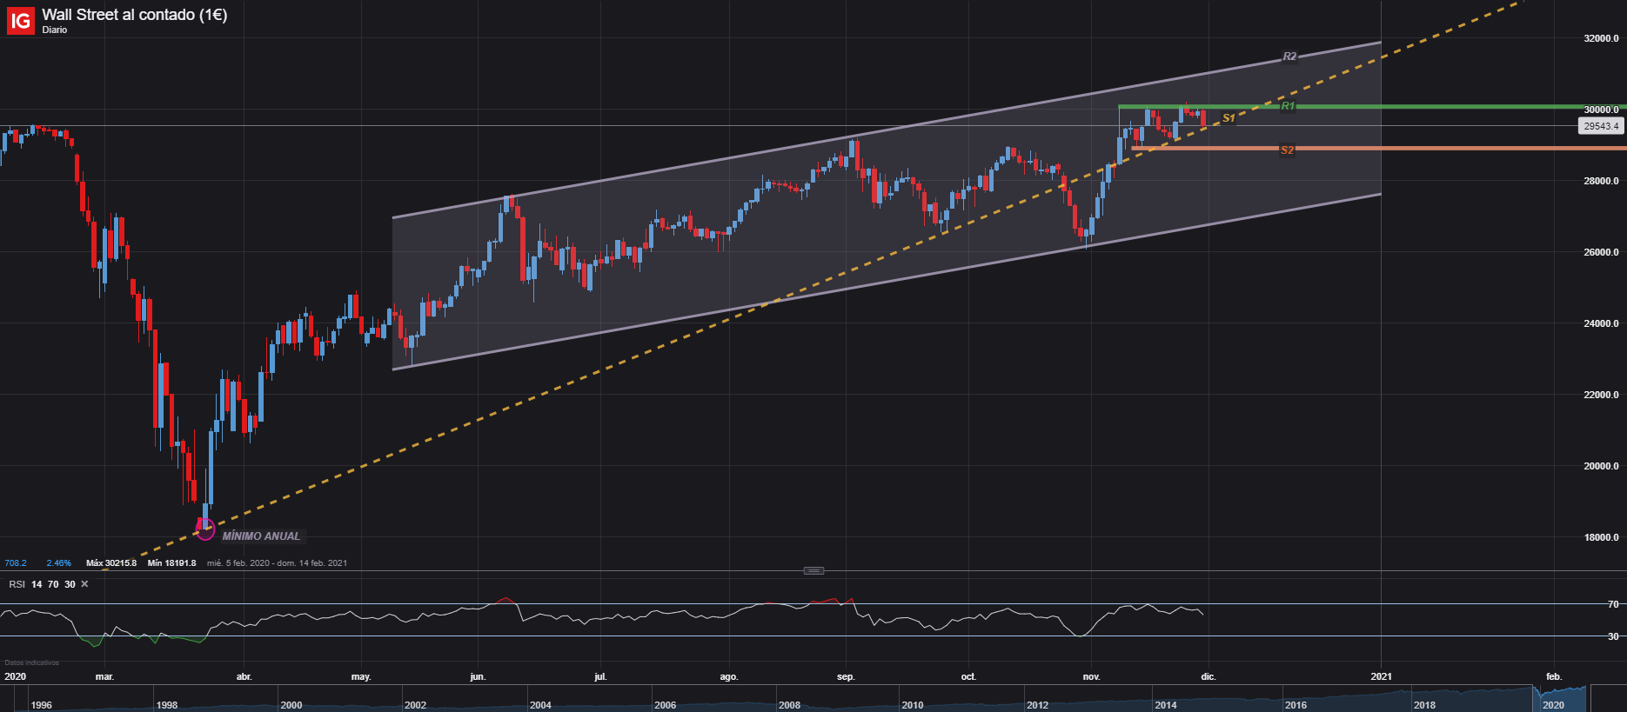The width and height of the screenshot is (1627, 712).
Task: Click 'mar.' on the time axis
Action: [104, 676]
